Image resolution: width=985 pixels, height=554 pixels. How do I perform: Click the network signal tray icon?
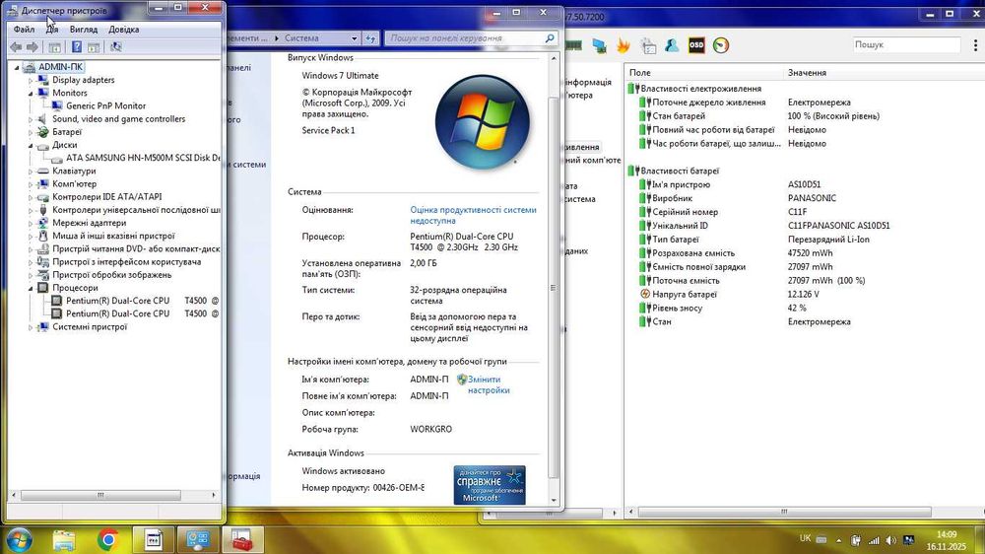(x=874, y=540)
